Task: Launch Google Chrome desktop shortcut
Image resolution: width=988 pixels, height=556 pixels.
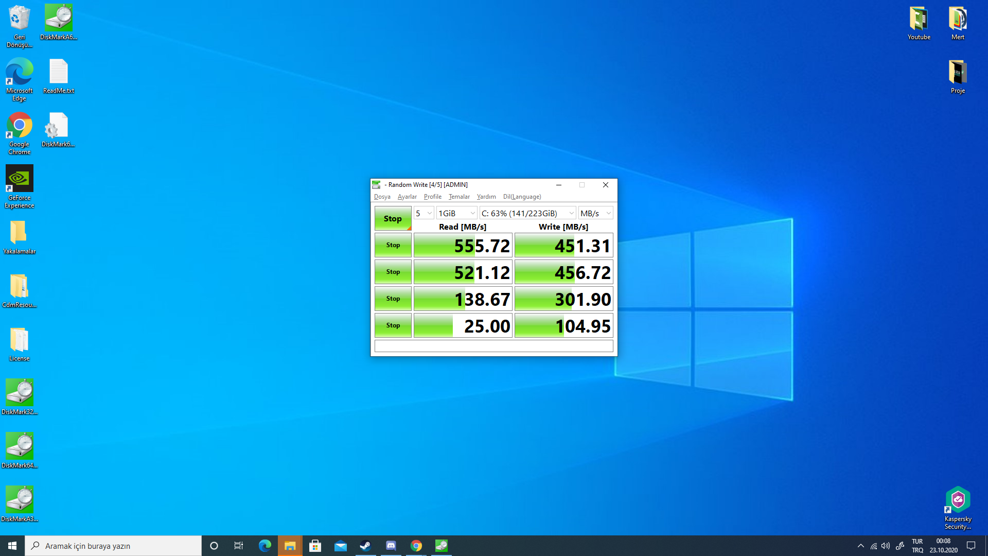Action: click(x=20, y=133)
